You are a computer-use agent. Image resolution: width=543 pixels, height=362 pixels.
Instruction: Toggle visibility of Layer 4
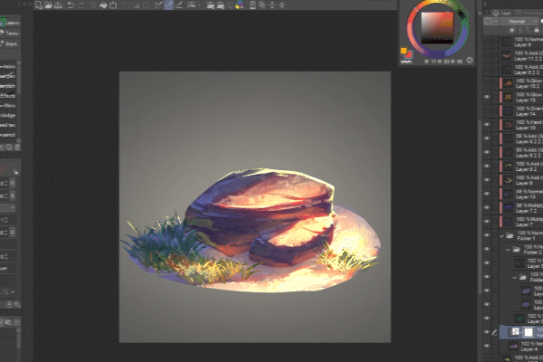[487, 346]
